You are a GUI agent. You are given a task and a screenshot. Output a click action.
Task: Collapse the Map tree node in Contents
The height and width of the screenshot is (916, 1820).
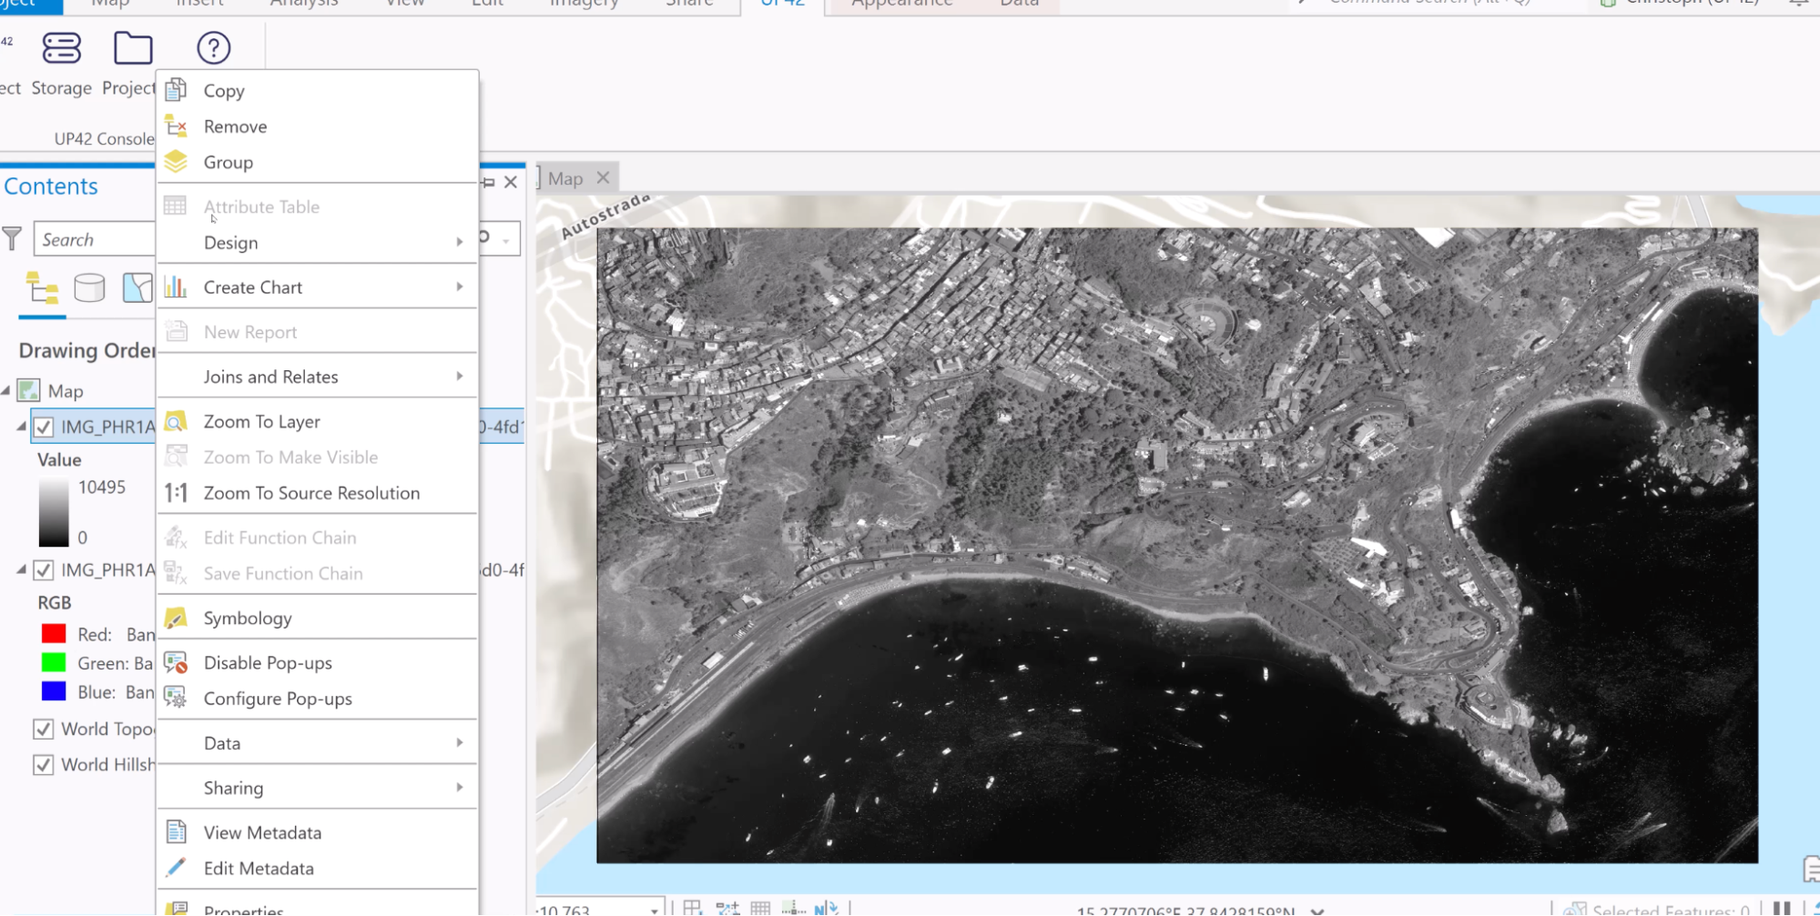point(6,391)
